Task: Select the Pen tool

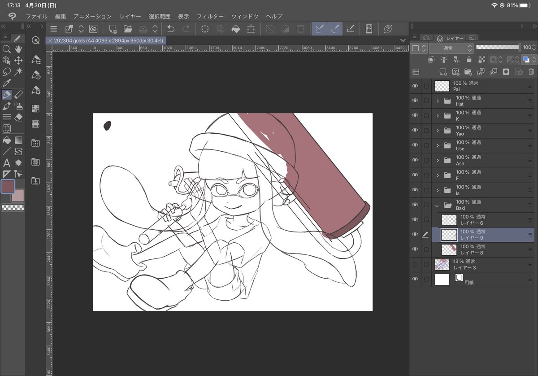Action: pyautogui.click(x=6, y=95)
